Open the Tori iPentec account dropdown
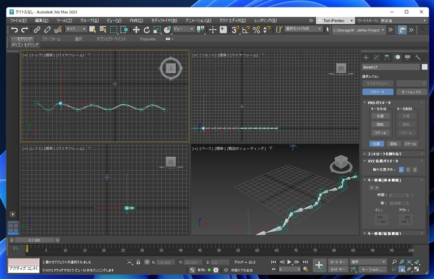 [x=335, y=21]
